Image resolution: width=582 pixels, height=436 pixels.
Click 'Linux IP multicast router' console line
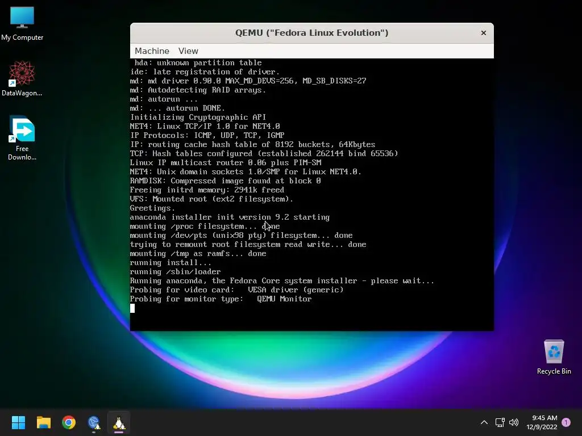[226, 163]
